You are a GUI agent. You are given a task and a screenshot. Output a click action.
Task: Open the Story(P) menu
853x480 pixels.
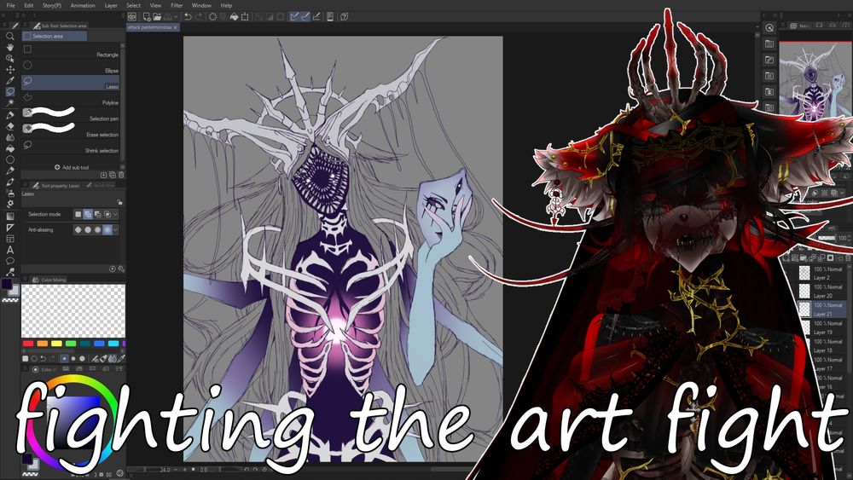coord(52,5)
